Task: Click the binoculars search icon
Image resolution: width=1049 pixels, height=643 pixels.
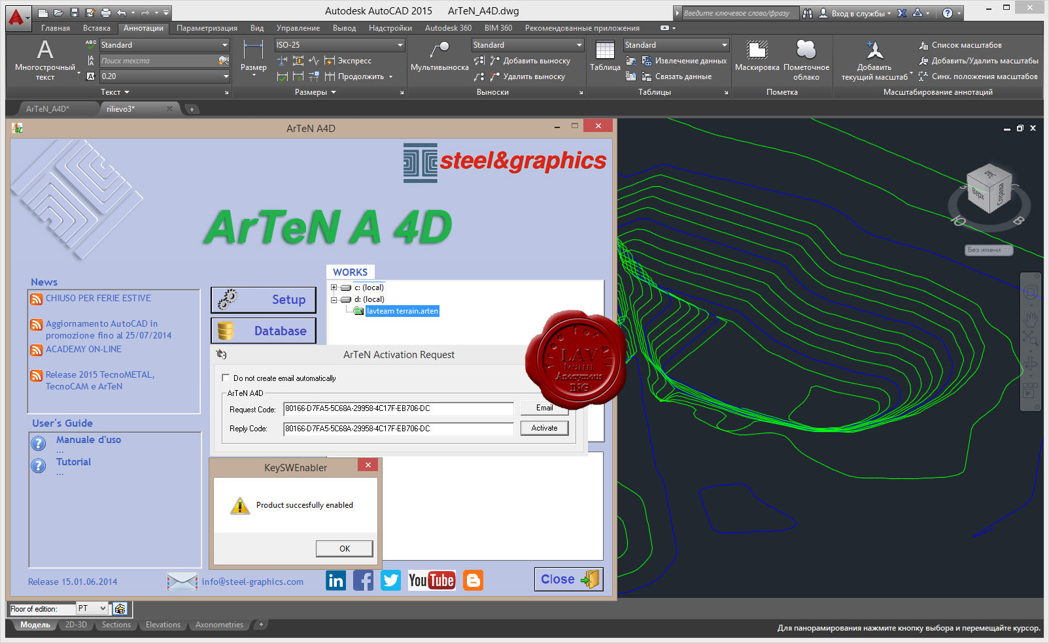Action: click(808, 12)
